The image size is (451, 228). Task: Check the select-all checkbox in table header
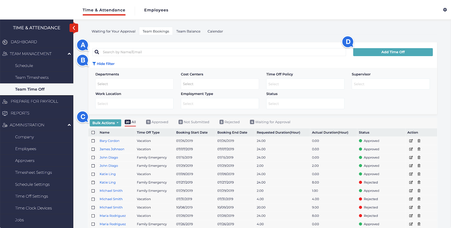(x=93, y=132)
